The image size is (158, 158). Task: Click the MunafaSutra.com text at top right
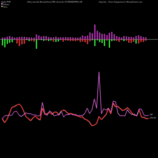tap(134, 2)
